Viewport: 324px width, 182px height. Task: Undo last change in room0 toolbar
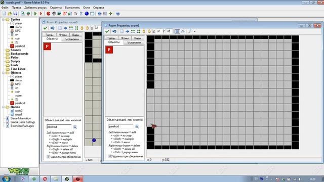pos(52,28)
